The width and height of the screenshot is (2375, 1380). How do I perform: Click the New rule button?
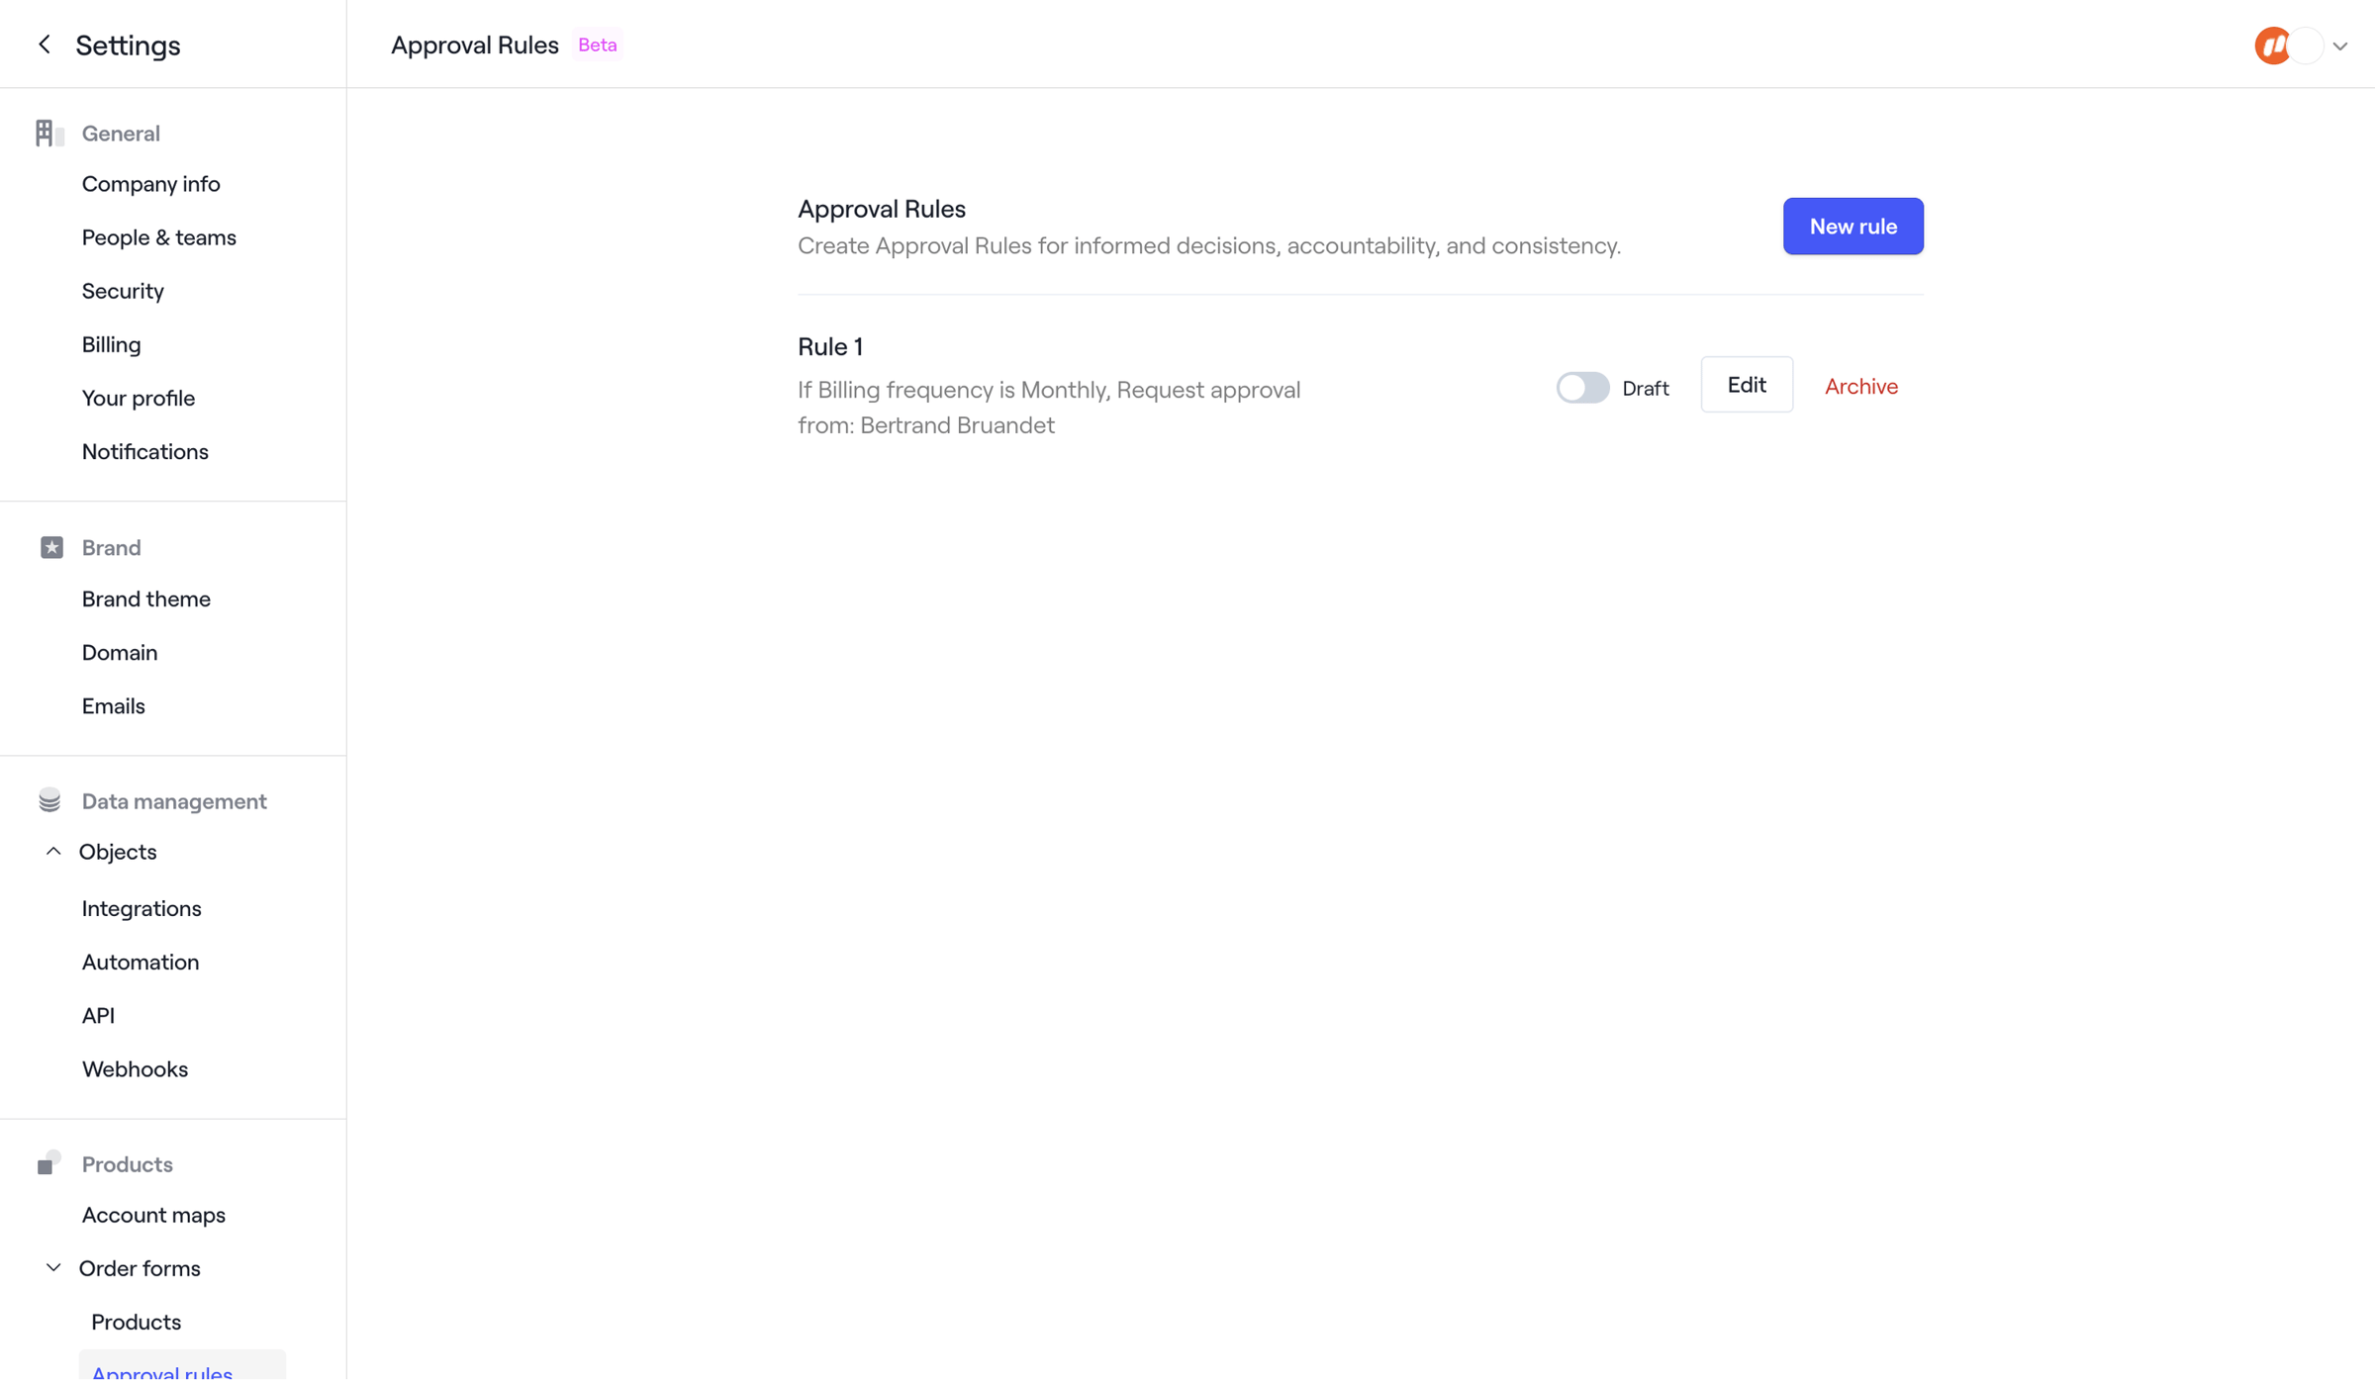1852,227
